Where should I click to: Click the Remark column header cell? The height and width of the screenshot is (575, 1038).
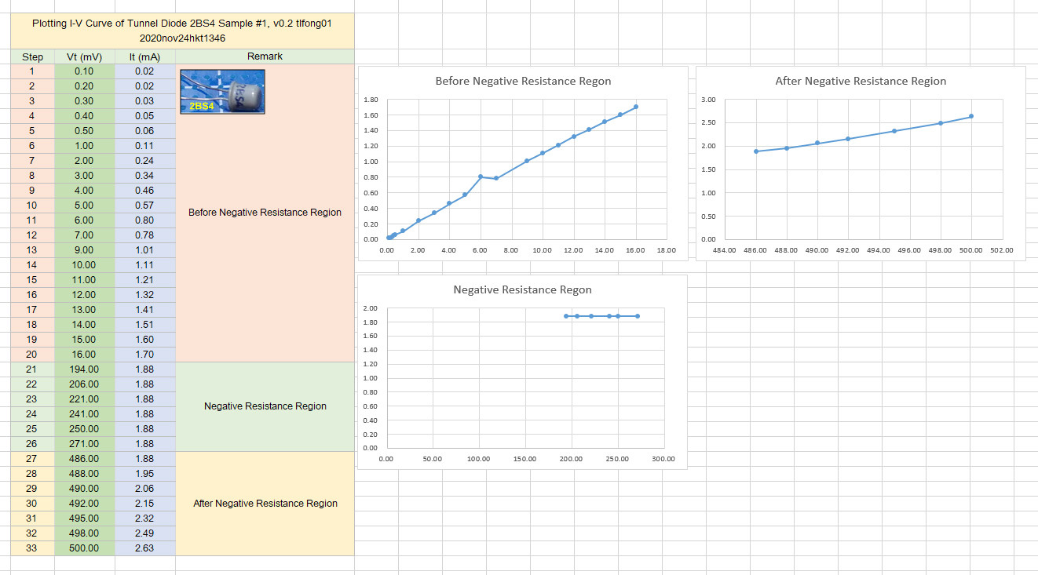tap(265, 56)
